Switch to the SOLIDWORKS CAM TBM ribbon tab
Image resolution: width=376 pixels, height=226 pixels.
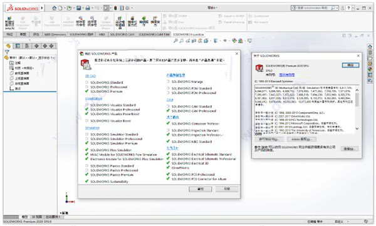[x=154, y=34]
